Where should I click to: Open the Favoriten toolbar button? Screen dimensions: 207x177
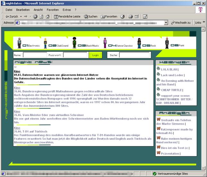109,16
